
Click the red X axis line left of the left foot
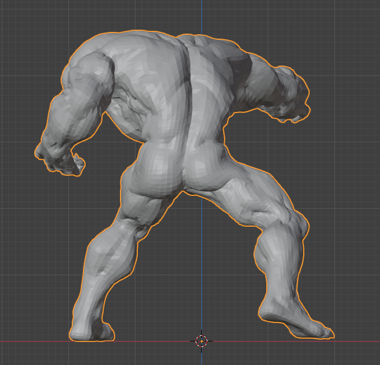pos(34,341)
